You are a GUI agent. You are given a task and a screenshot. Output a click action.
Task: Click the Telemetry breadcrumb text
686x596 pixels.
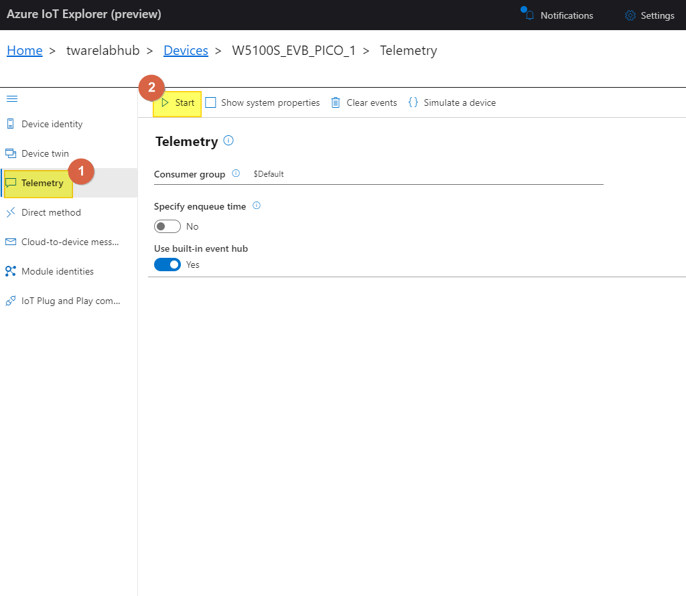(408, 50)
